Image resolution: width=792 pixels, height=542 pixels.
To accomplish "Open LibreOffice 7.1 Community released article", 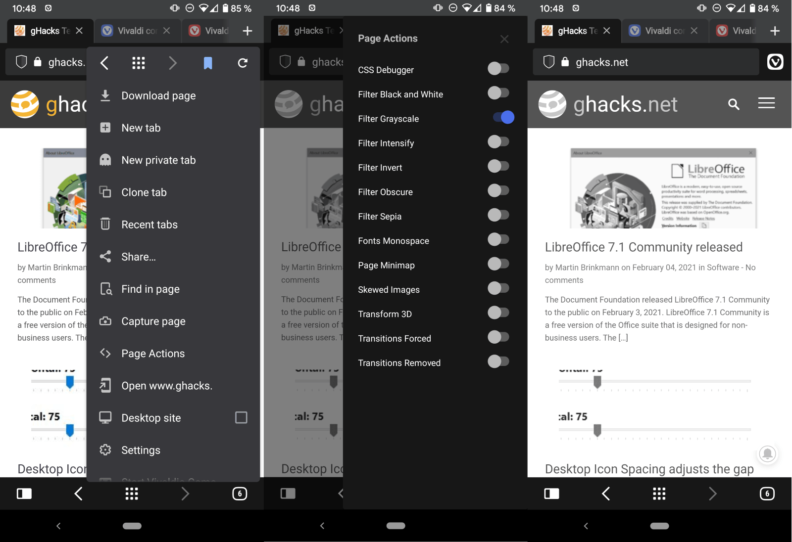I will coord(644,247).
